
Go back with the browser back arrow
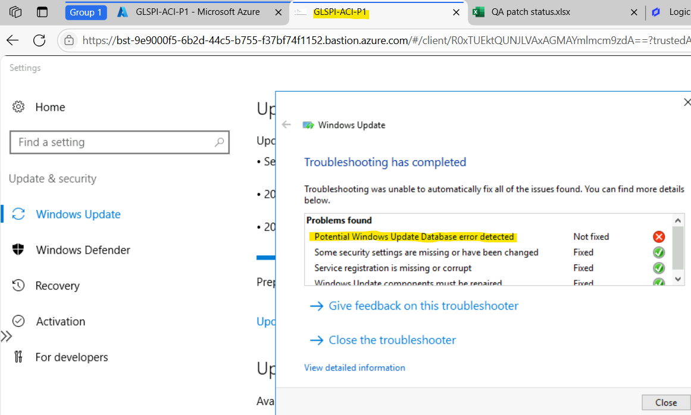[x=12, y=40]
